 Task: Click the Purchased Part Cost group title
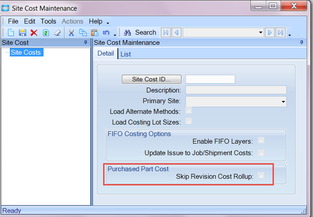point(138,169)
